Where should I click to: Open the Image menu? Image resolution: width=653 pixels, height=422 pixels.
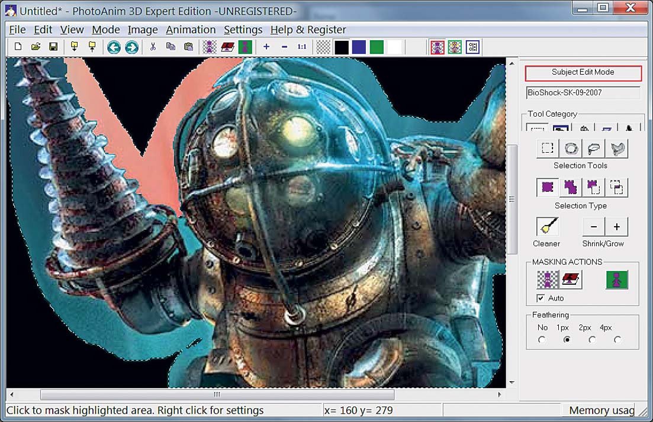click(x=143, y=30)
